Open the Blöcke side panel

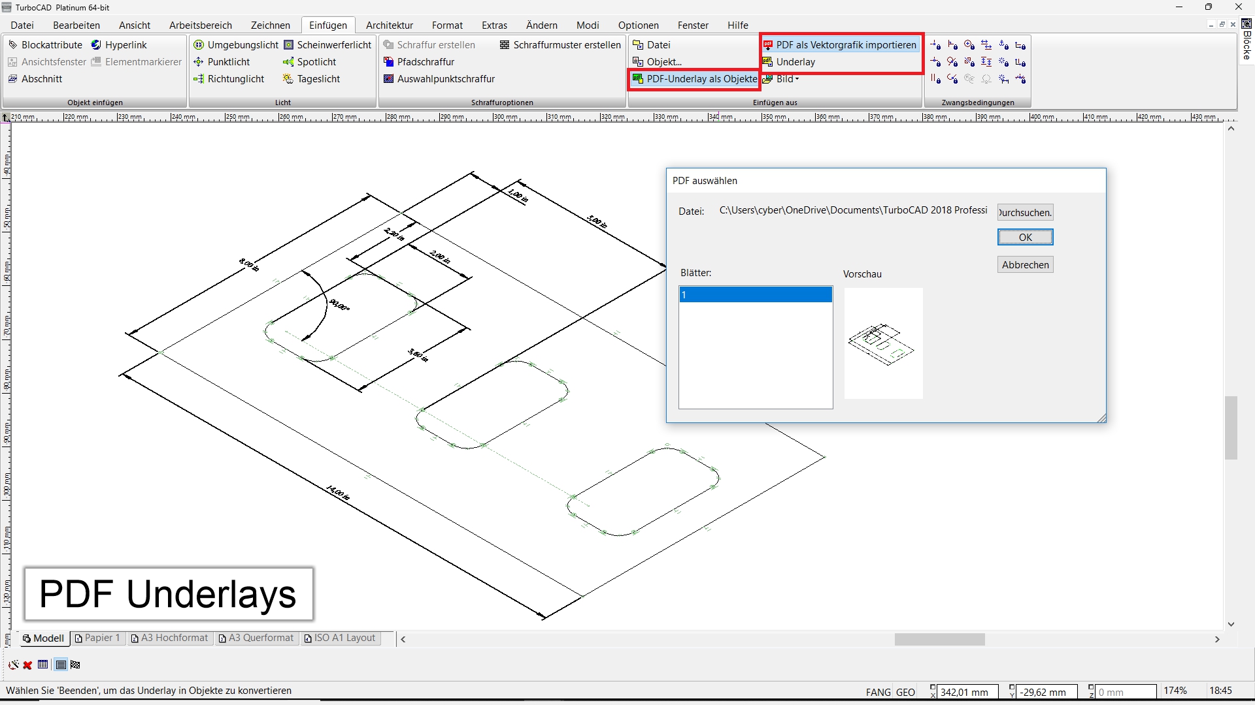pos(1247,40)
